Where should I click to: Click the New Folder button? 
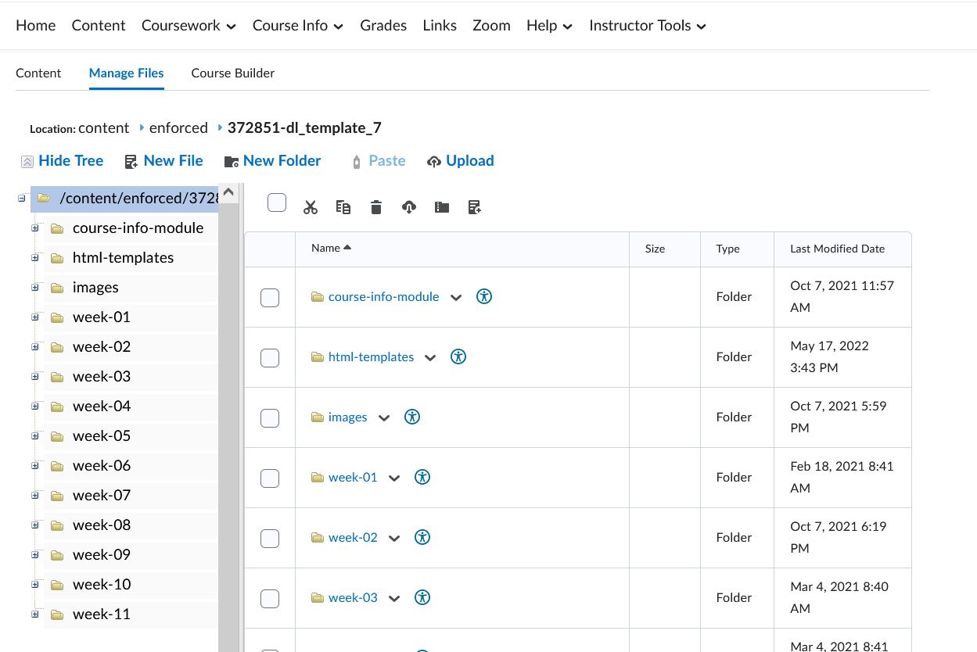click(x=272, y=161)
